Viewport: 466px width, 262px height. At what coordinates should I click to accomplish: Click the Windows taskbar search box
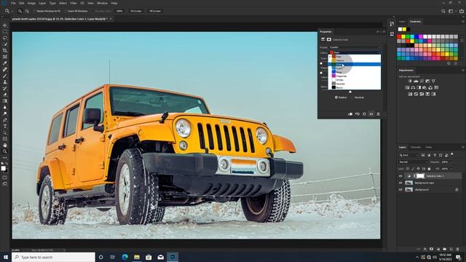(53, 257)
